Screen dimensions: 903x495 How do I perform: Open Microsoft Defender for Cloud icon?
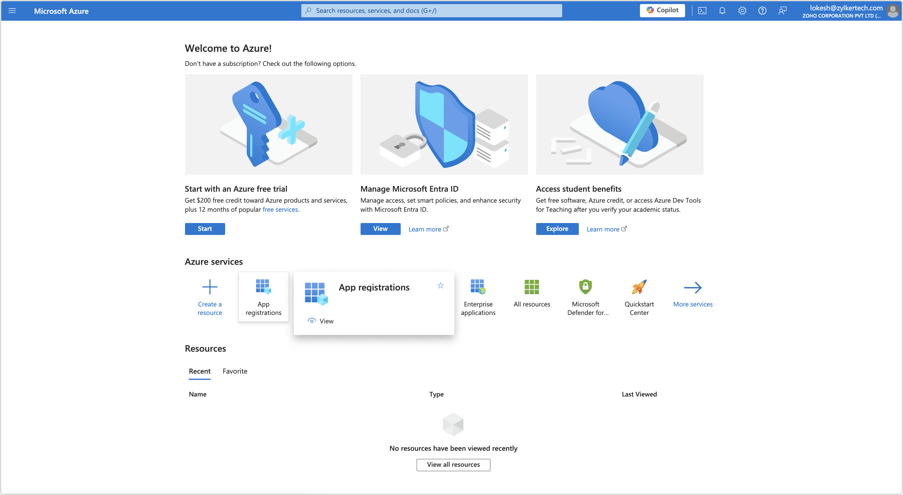coord(585,287)
